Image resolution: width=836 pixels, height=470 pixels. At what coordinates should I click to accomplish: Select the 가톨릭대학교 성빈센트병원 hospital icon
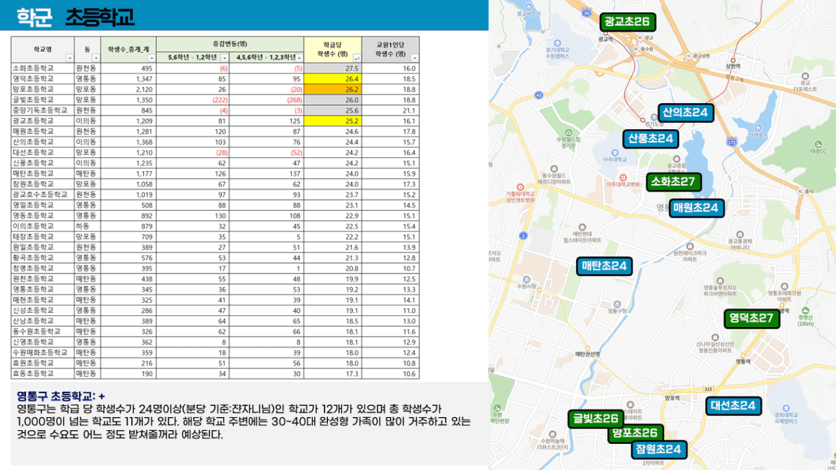[x=520, y=187]
